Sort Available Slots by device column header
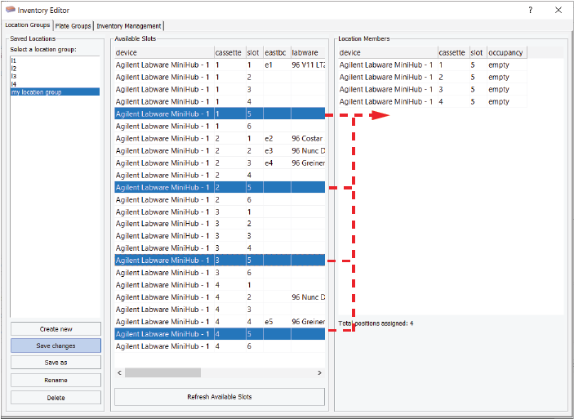 click(164, 52)
